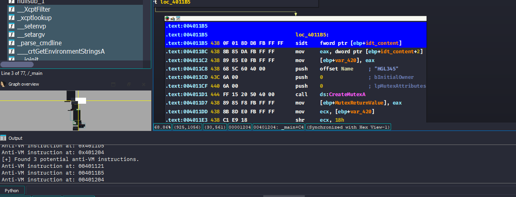This screenshot has width=516, height=197.
Task: Click the 68.86% zoom status indicator
Action: click(163, 127)
